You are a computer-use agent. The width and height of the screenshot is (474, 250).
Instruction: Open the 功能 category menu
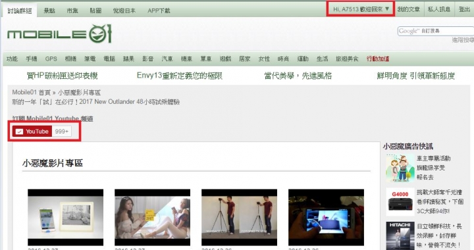tap(12, 59)
